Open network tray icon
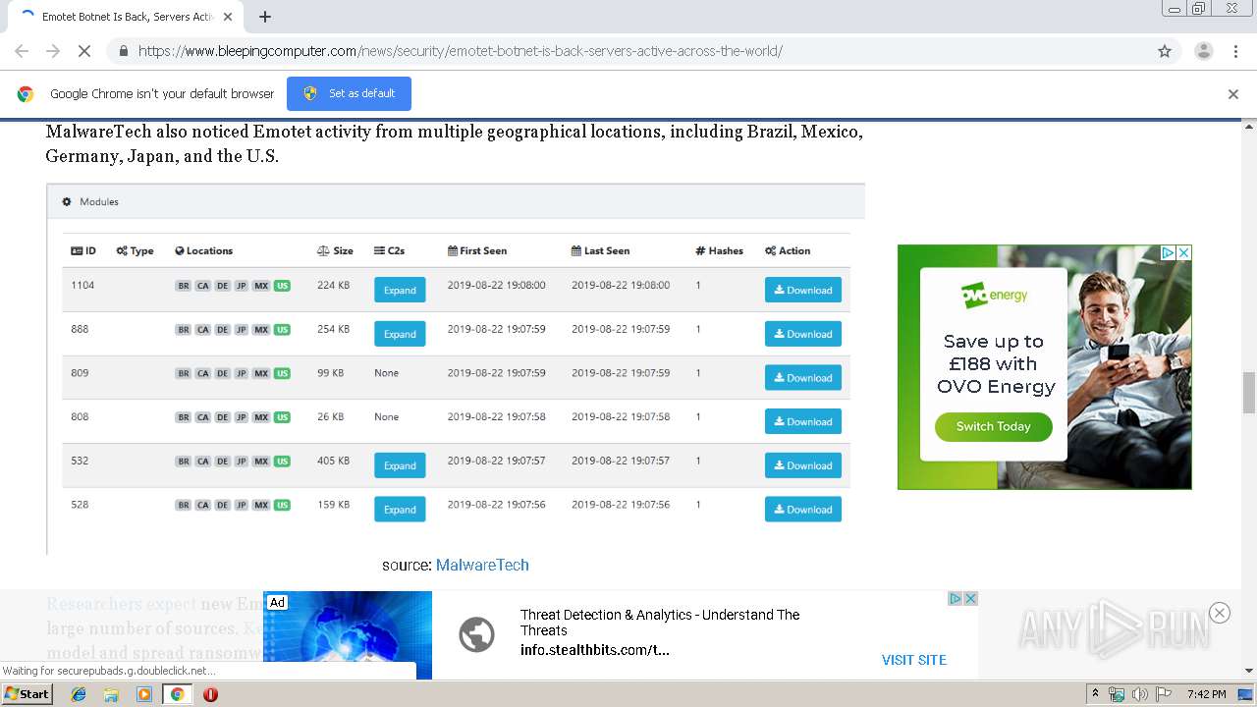 (x=1117, y=694)
